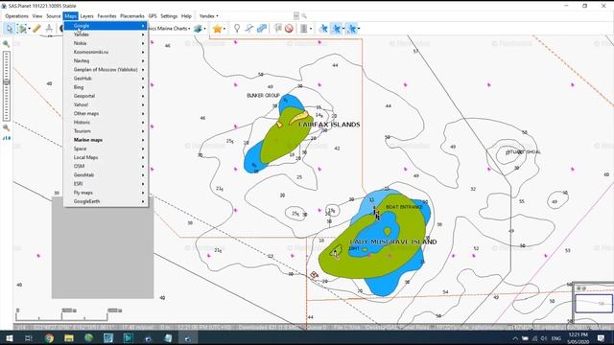Select the add polygon tool
Image resolution: width=614 pixels, height=345 pixels.
(x=262, y=28)
